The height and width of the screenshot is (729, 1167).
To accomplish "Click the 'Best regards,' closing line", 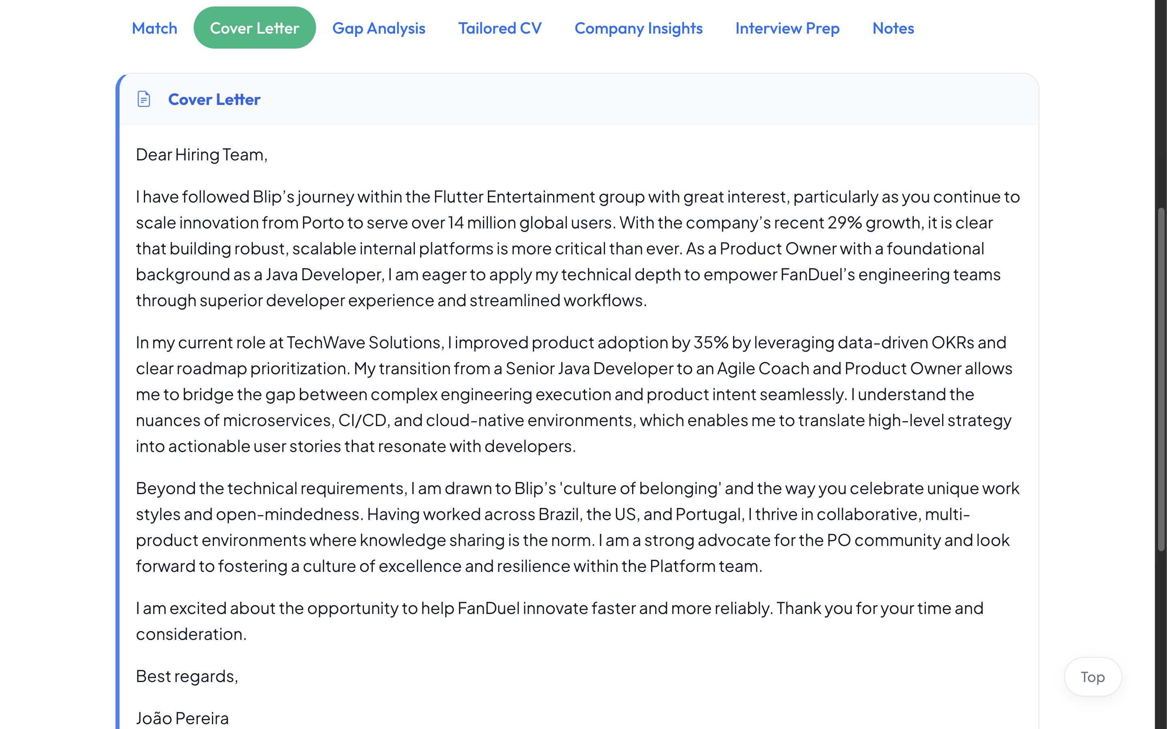I will pyautogui.click(x=187, y=676).
